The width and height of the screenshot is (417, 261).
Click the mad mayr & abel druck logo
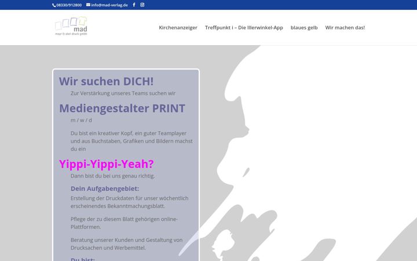(x=71, y=26)
